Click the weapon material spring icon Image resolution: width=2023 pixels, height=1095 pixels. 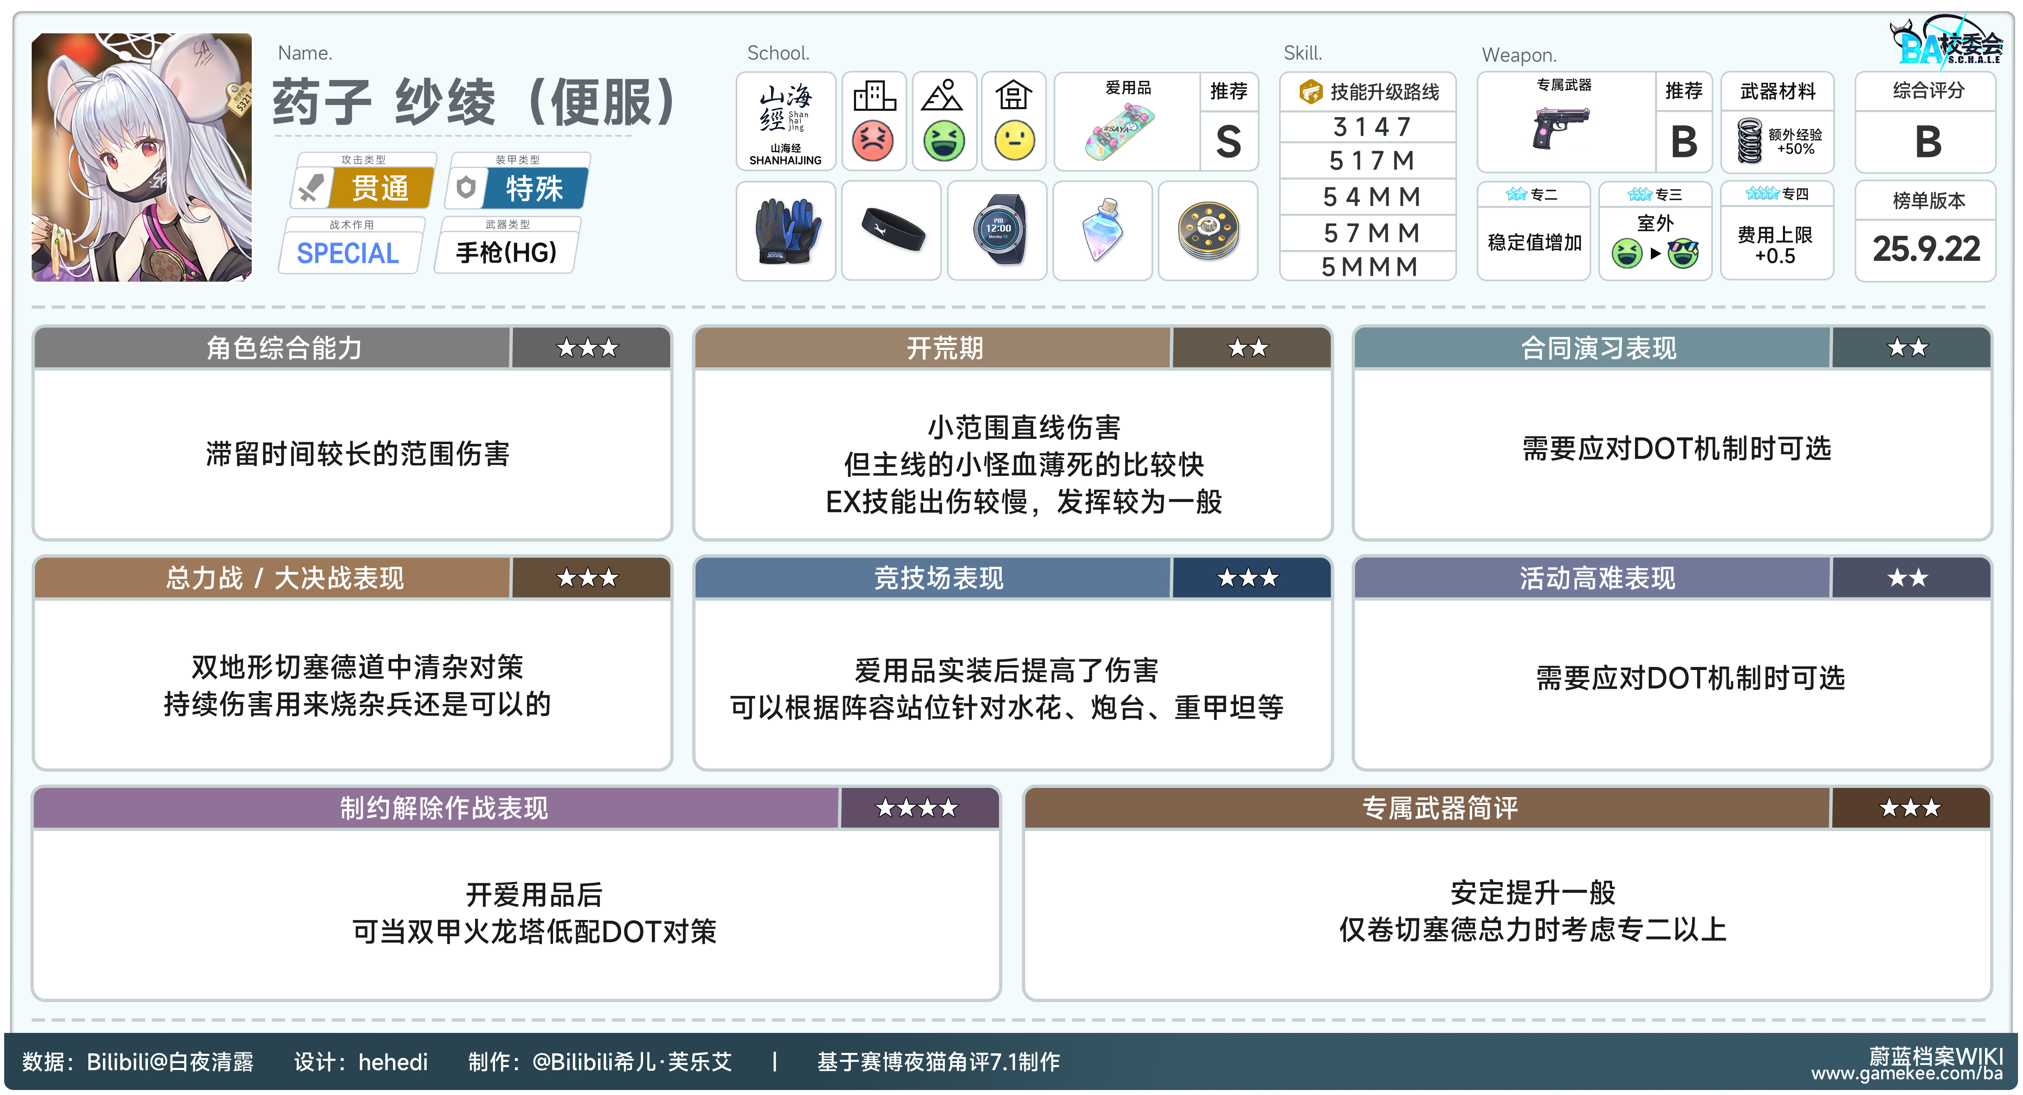click(x=1750, y=140)
